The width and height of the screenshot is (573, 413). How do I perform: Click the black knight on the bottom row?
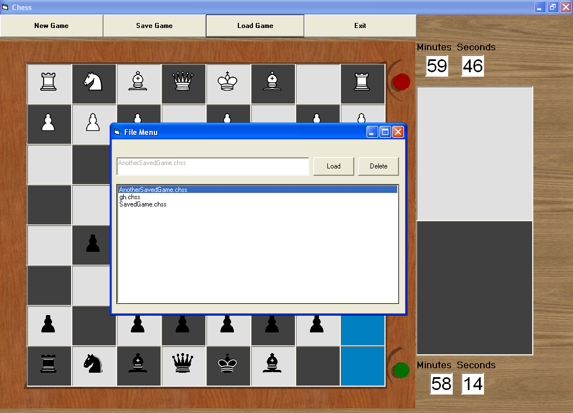coord(93,365)
